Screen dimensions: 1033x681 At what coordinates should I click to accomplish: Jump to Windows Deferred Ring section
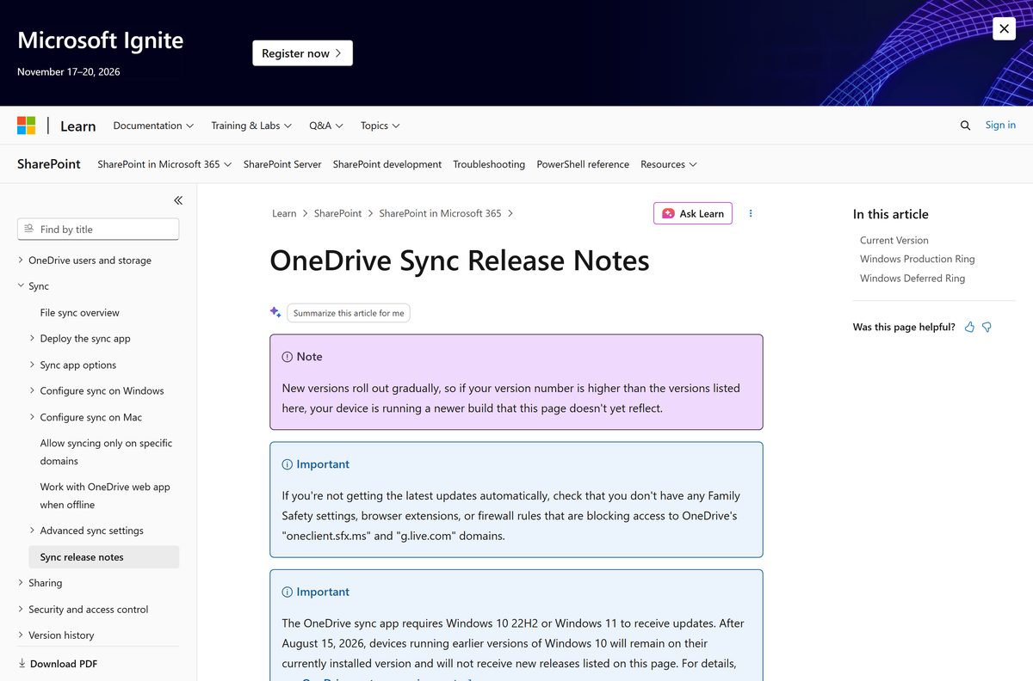click(x=912, y=279)
